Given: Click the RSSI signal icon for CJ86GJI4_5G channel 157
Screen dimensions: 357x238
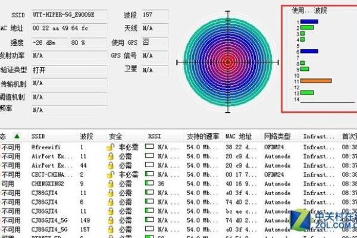Looking at the screenshot, I should pyautogui.click(x=149, y=228).
